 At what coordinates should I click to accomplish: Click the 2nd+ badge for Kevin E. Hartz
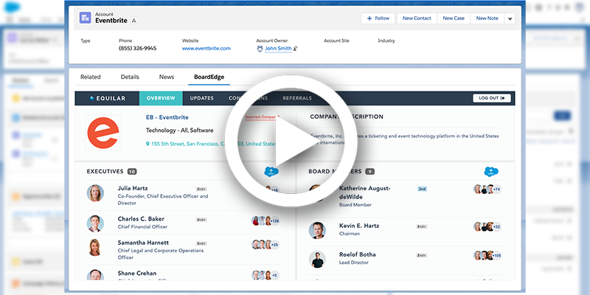pyautogui.click(x=421, y=226)
